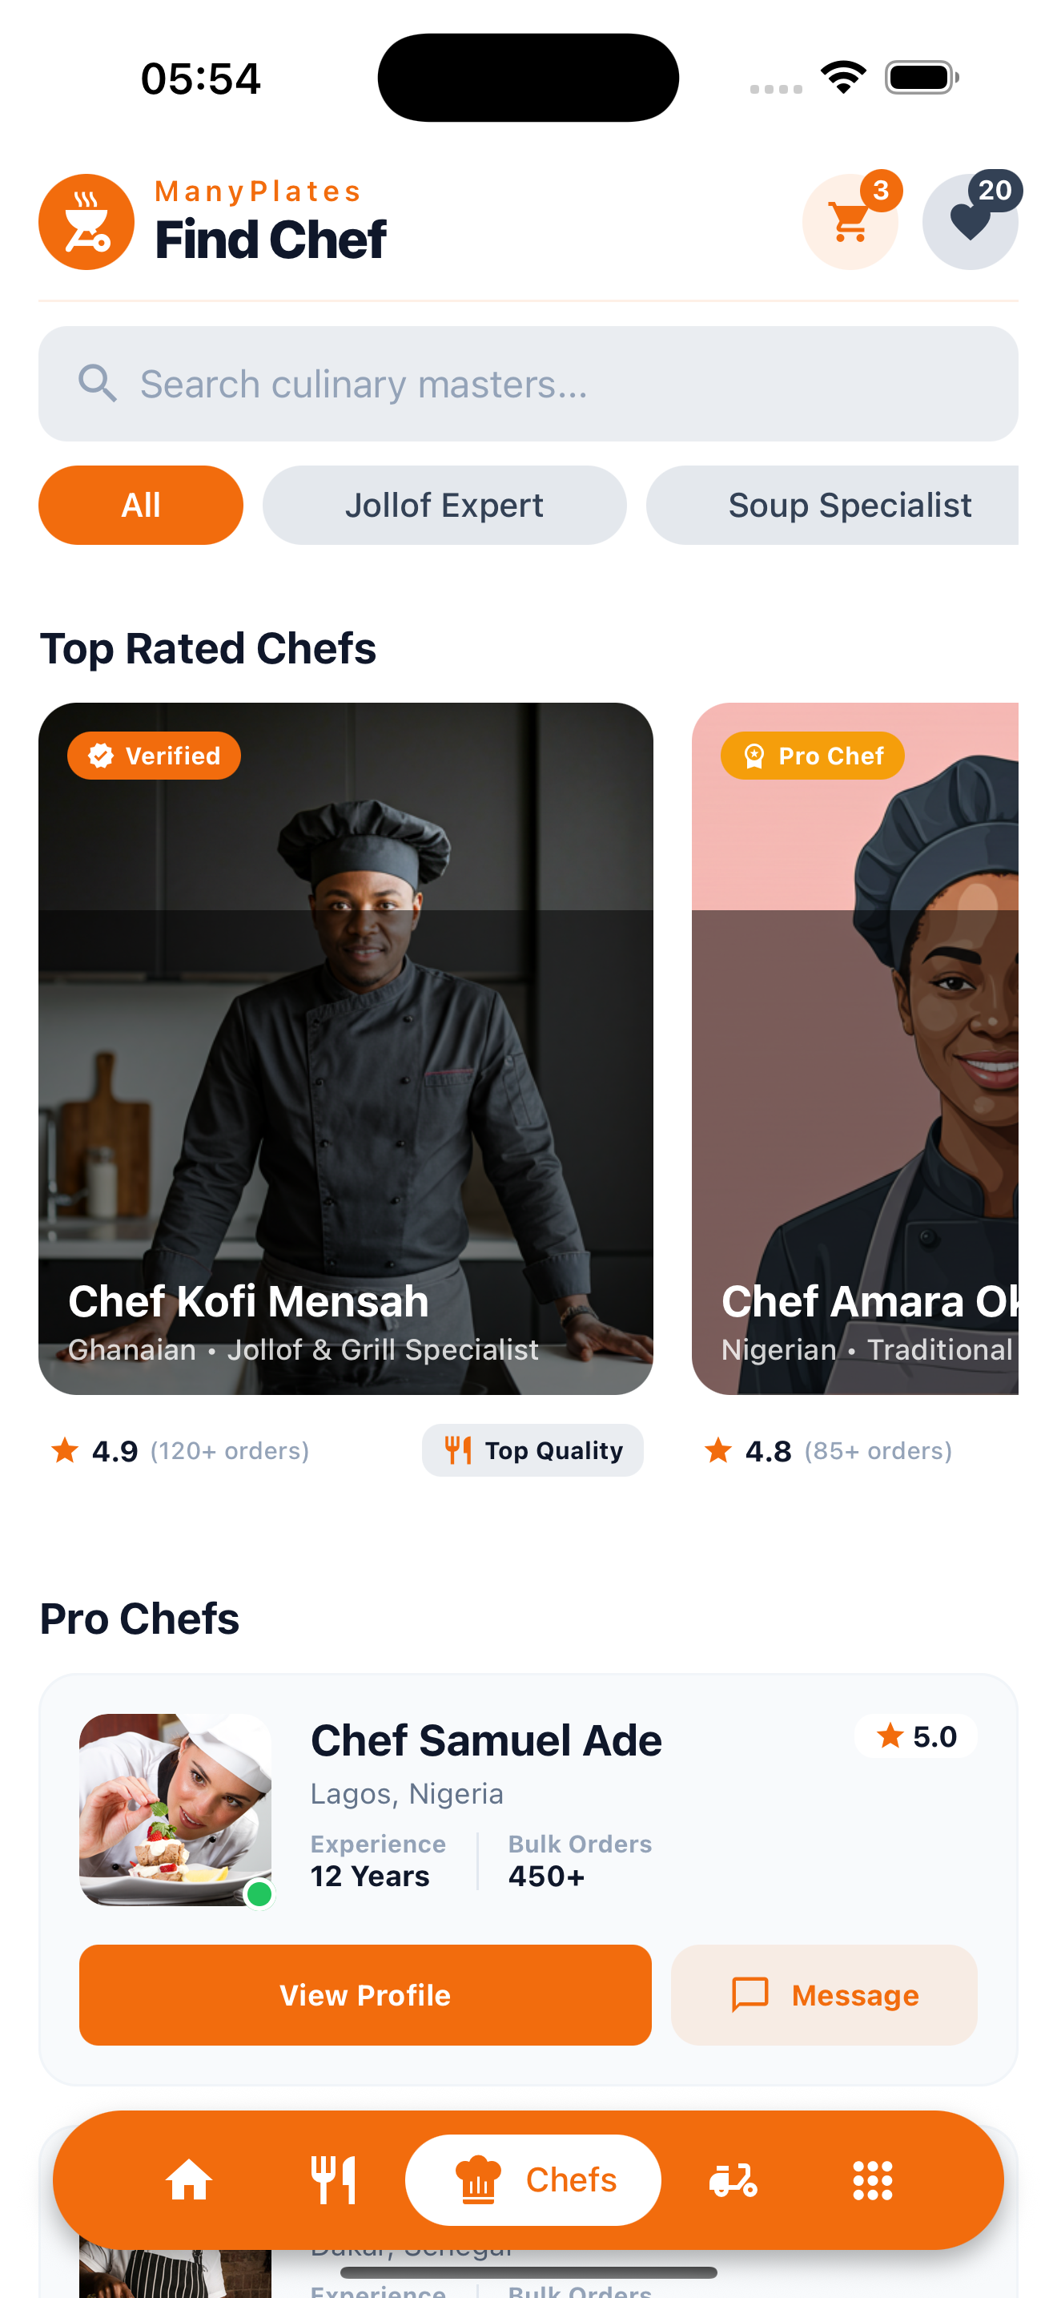The height and width of the screenshot is (2298, 1057).
Task: Open the shopping cart icon
Action: [850, 222]
